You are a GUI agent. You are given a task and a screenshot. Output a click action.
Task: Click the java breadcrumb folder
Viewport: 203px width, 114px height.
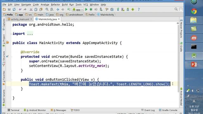coord(50,15)
